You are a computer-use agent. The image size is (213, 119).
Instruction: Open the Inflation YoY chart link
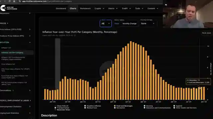click(6, 48)
